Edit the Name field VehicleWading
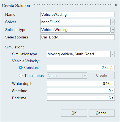This screenshot has height=122, width=120. [78, 14]
